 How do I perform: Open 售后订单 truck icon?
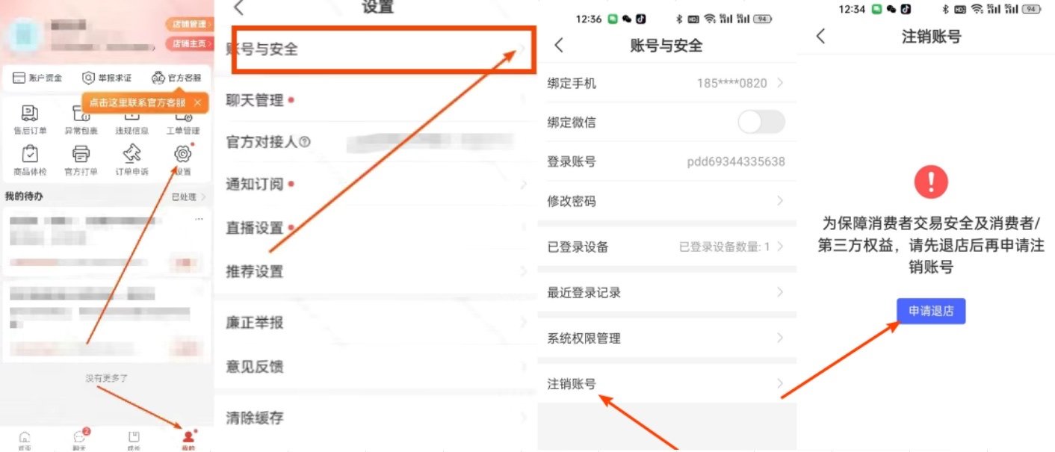(x=30, y=114)
